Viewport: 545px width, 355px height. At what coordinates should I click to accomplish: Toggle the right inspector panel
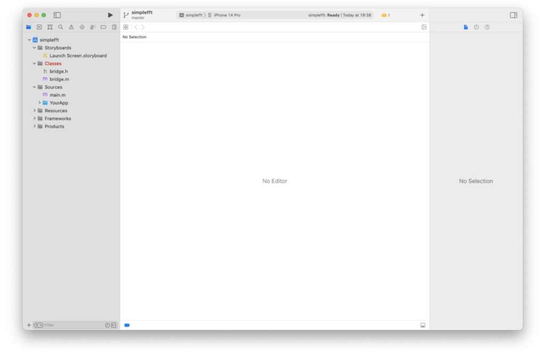(514, 15)
